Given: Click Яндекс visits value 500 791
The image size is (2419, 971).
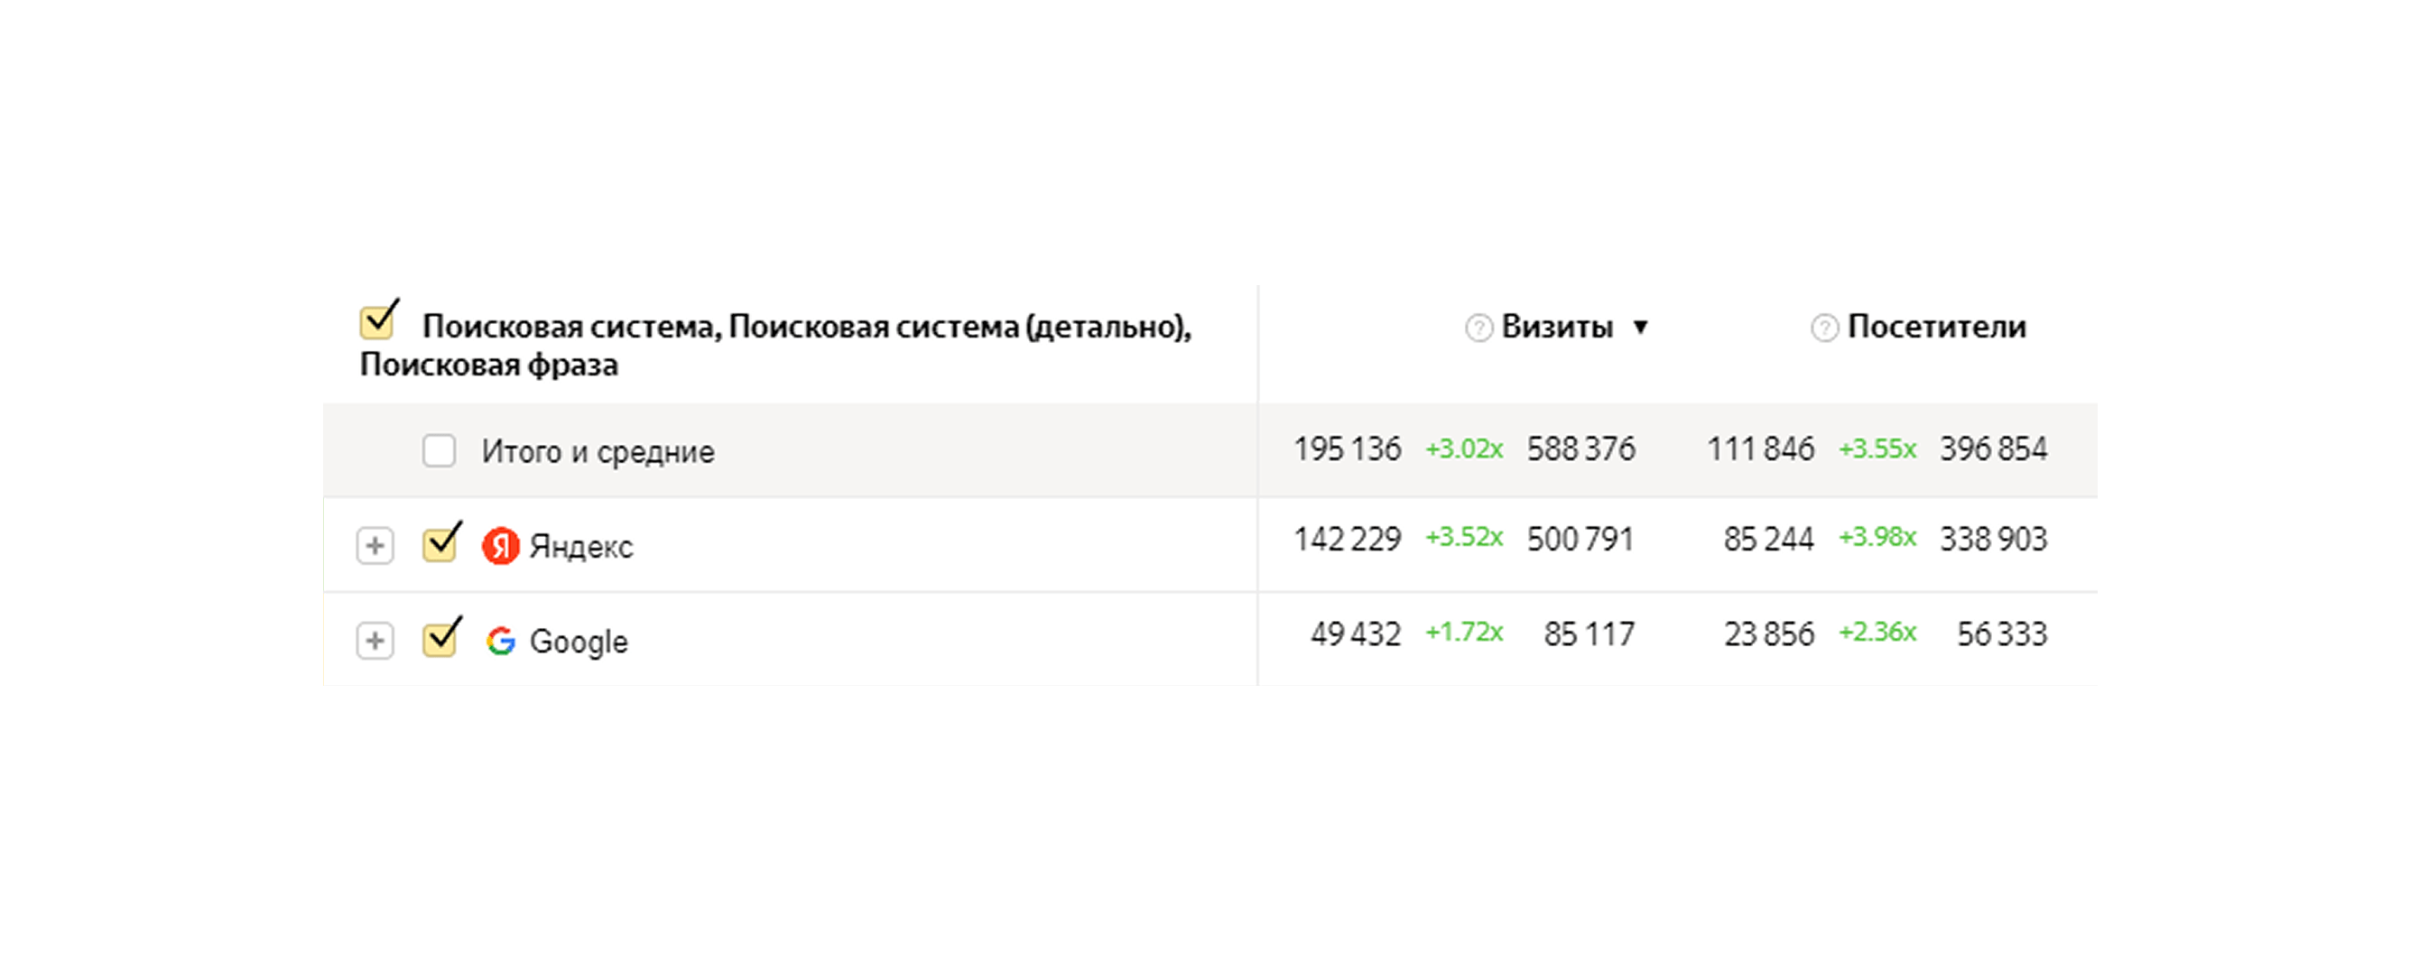Looking at the screenshot, I should tap(1580, 539).
